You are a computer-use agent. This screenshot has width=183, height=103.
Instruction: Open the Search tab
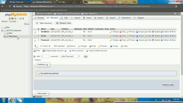75,18
